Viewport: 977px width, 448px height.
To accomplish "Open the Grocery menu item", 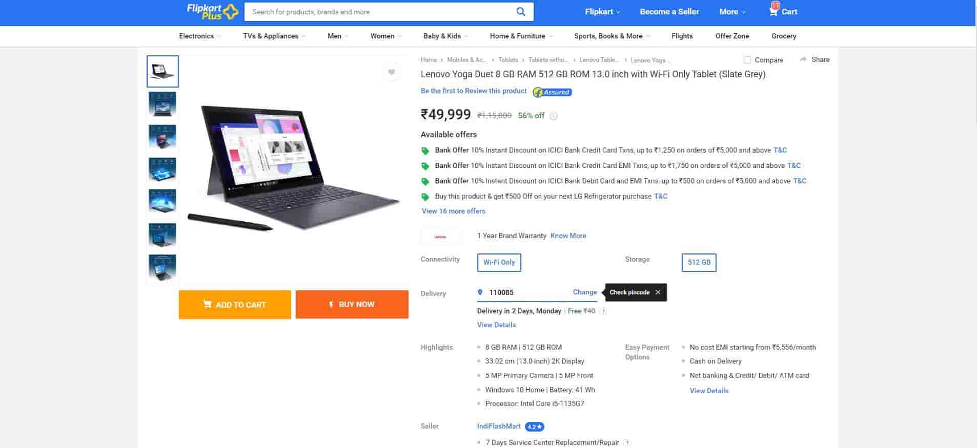I will coord(783,36).
